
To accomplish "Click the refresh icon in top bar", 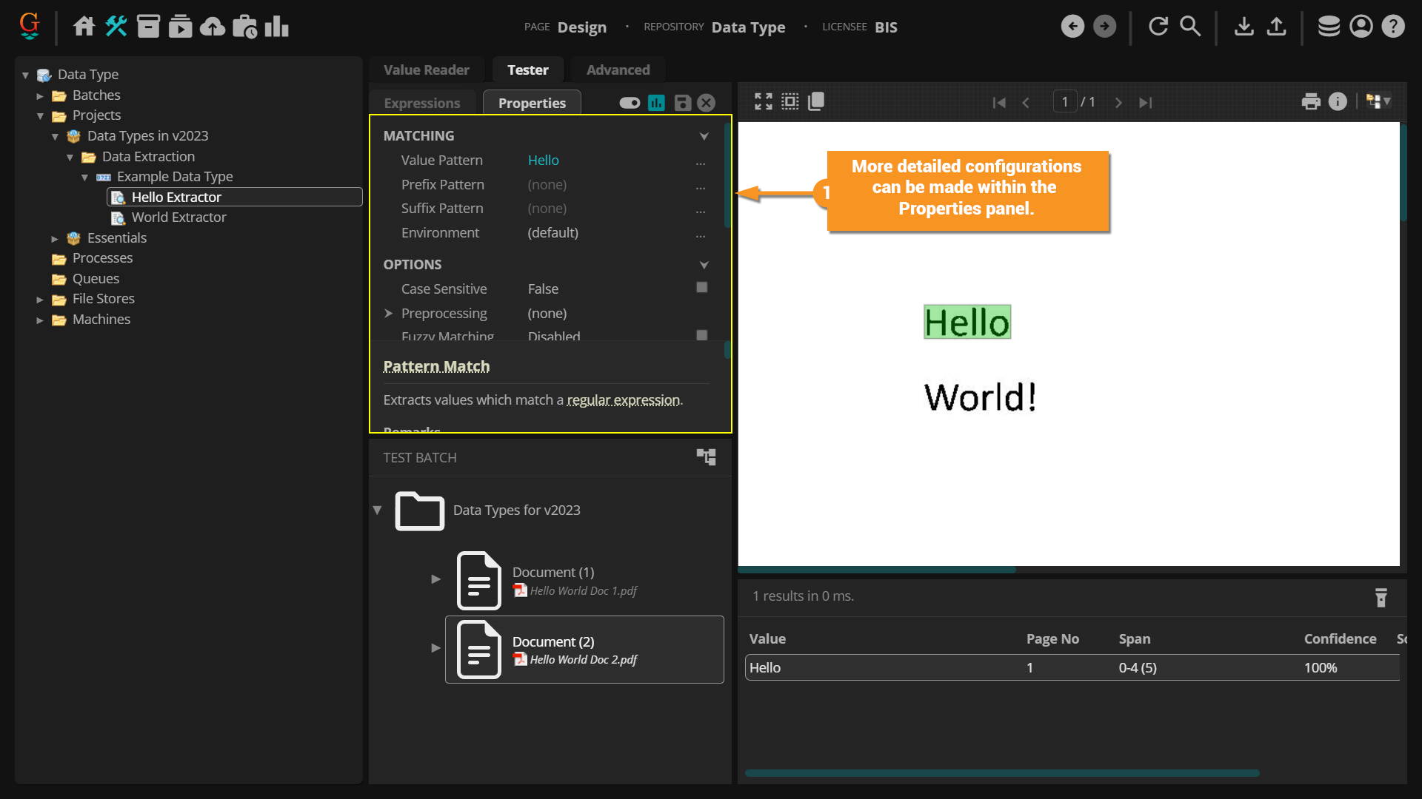I will click(x=1158, y=27).
